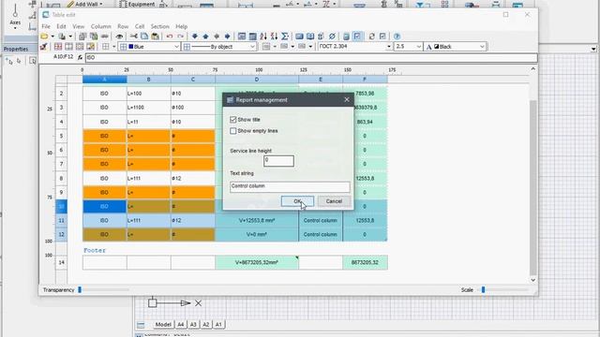Open the File menu

click(x=46, y=26)
